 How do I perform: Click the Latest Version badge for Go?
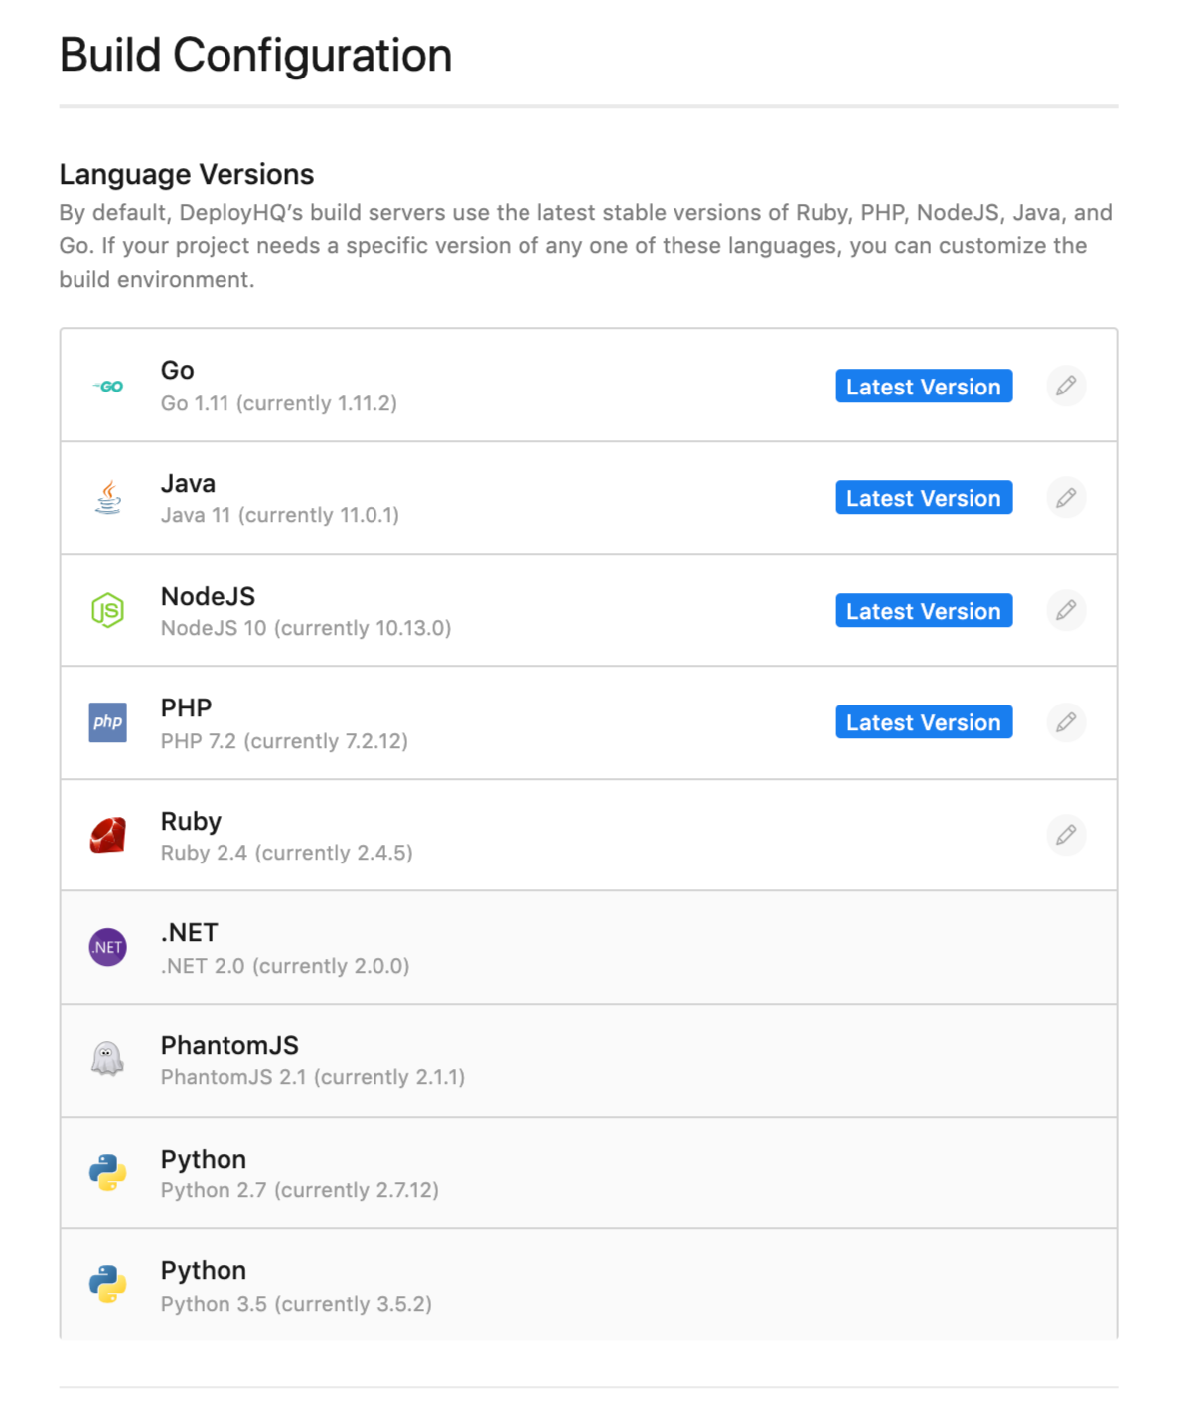(x=923, y=386)
